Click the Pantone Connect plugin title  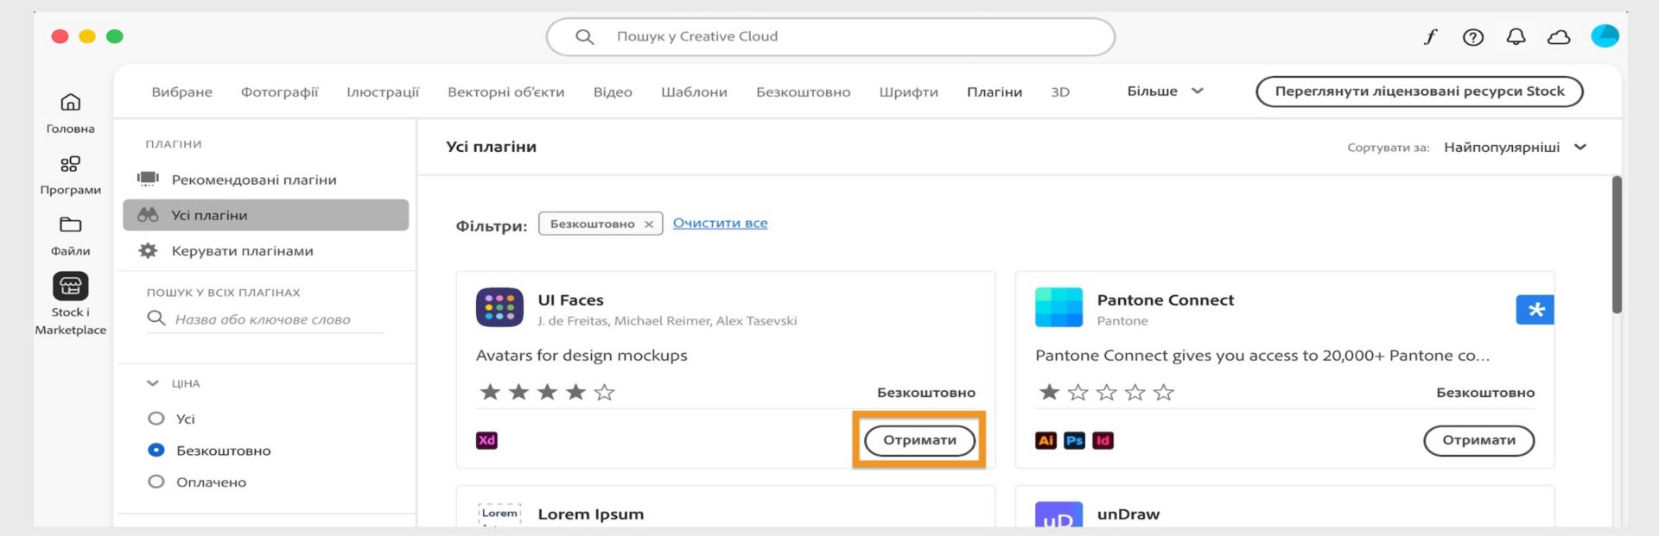[x=1165, y=300]
